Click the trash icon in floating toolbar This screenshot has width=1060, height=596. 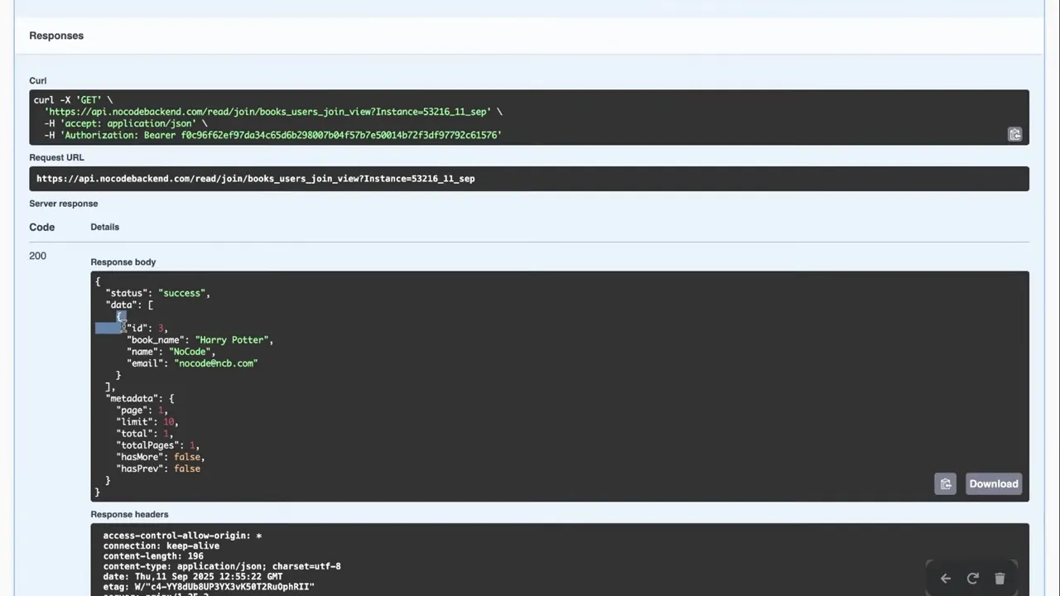pos(1000,579)
